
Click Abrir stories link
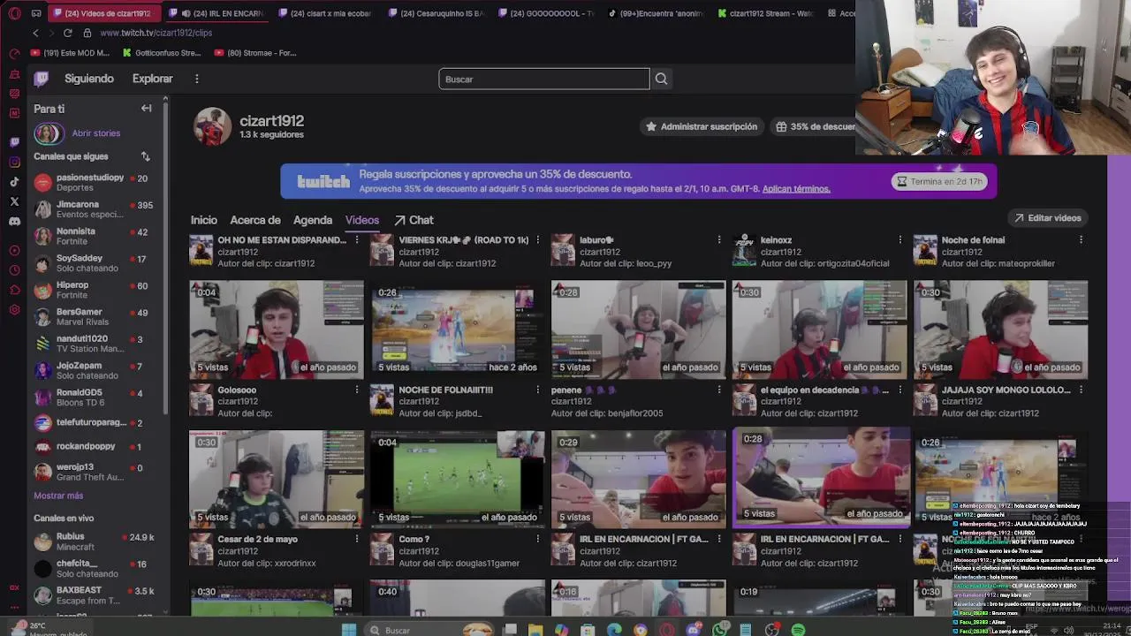click(95, 133)
